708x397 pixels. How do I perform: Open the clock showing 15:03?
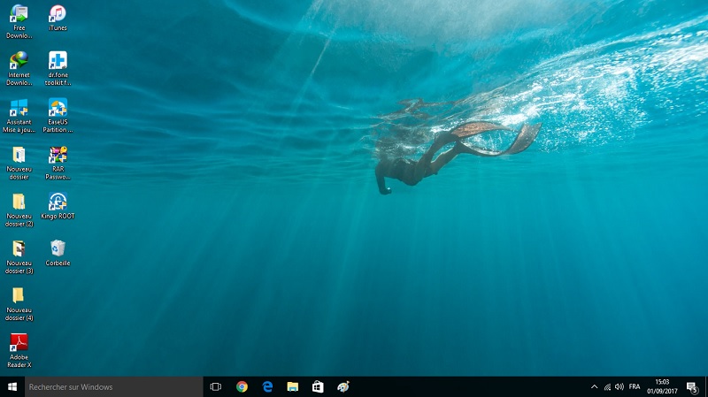[662, 386]
